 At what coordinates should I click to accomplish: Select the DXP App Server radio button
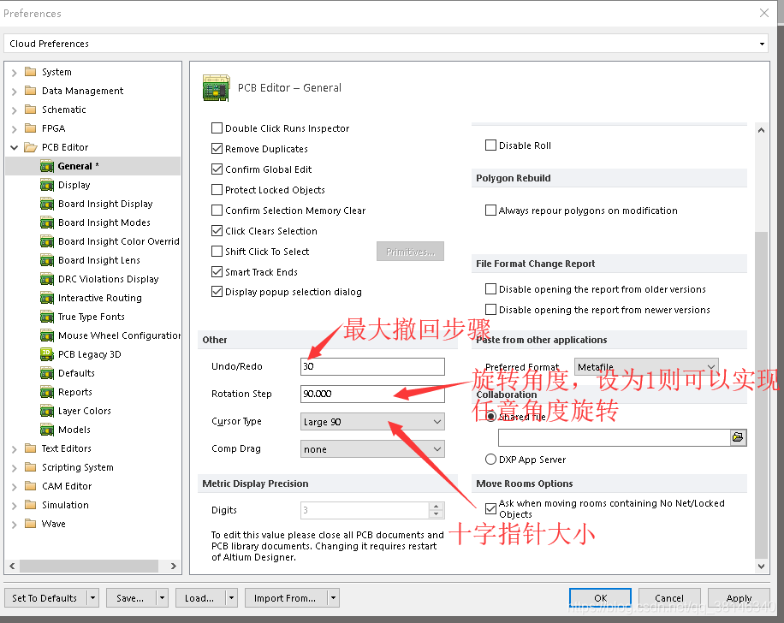(491, 459)
